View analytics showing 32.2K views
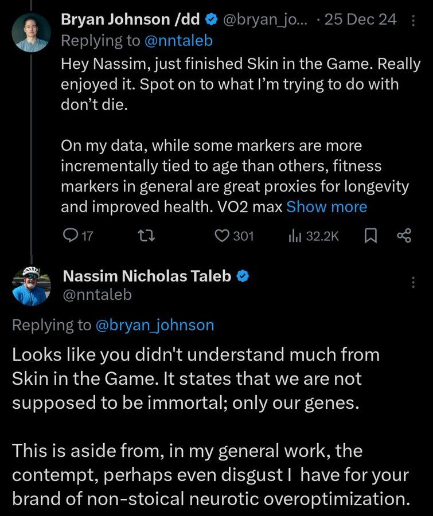433x516 pixels. [314, 236]
